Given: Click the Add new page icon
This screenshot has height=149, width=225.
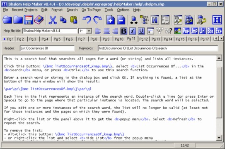Looking at the screenshot, I should [110, 20].
